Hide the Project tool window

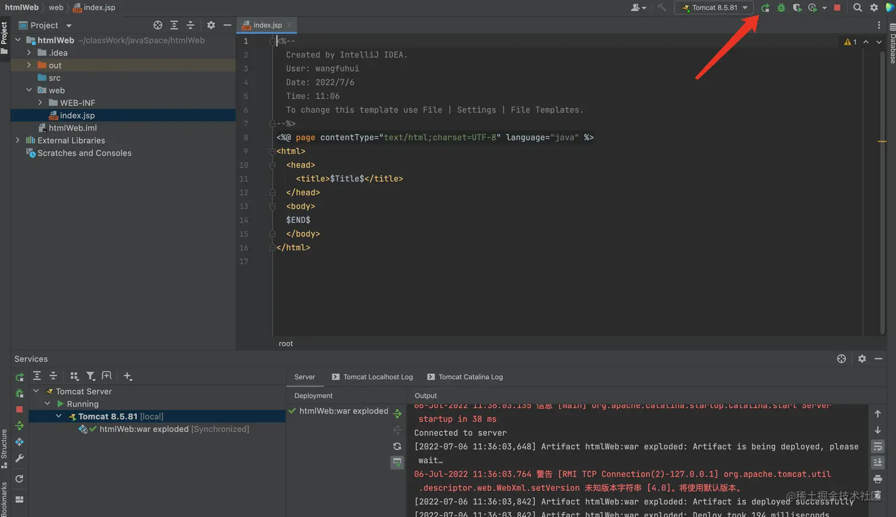pos(228,25)
